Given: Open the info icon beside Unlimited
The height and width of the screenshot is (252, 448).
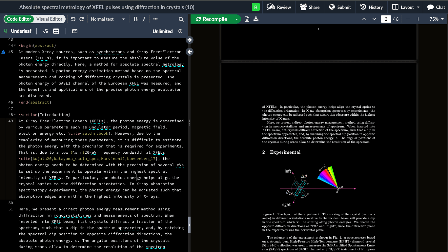Looking at the screenshot, I should click(x=180, y=31).
